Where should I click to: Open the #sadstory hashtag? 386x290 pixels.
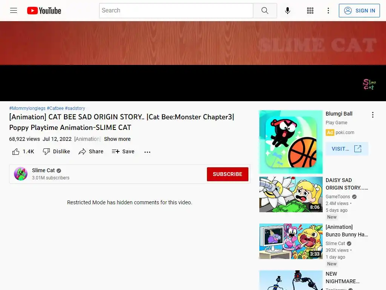(x=75, y=108)
